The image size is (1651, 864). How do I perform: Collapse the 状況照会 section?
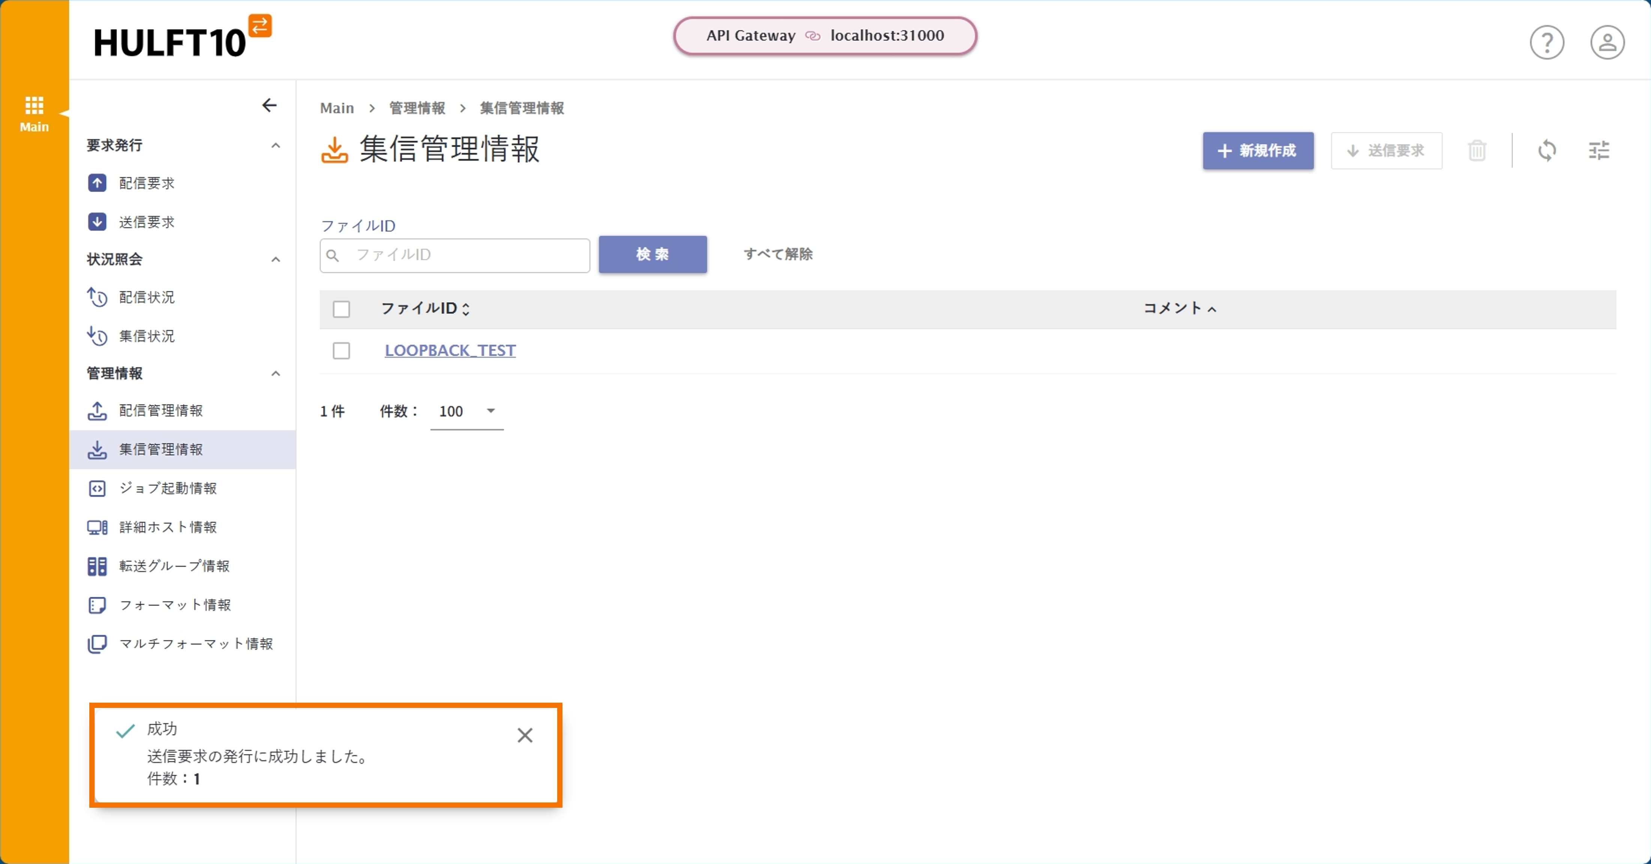click(x=275, y=260)
